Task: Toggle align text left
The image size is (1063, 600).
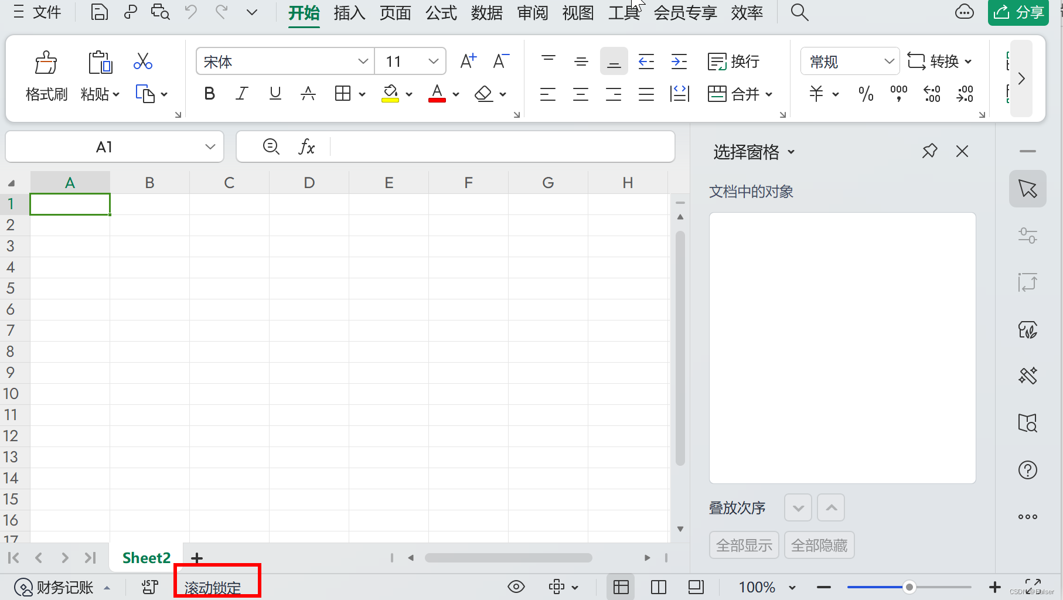Action: [x=548, y=94]
